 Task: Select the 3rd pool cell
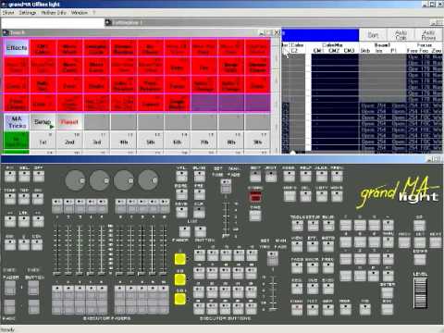pos(97,141)
